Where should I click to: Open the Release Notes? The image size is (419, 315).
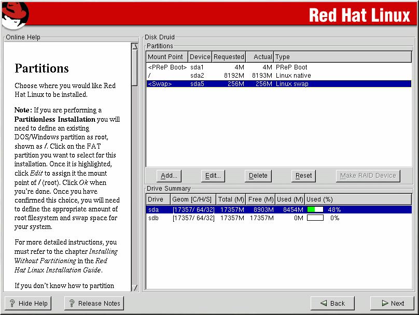pos(94,304)
